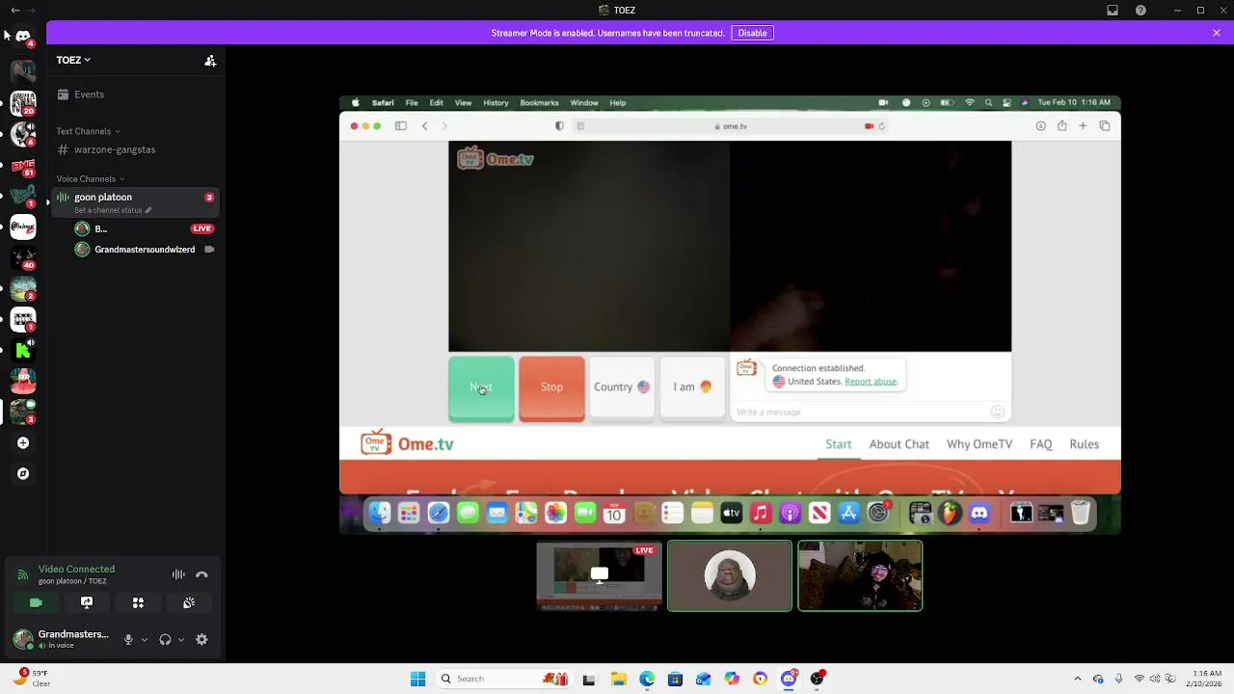Open the Why OmeTV page

pyautogui.click(x=979, y=444)
